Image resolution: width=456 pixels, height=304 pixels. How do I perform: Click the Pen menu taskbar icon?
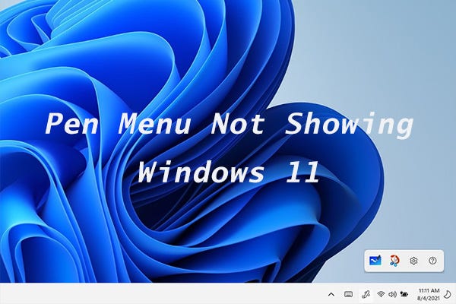click(366, 294)
